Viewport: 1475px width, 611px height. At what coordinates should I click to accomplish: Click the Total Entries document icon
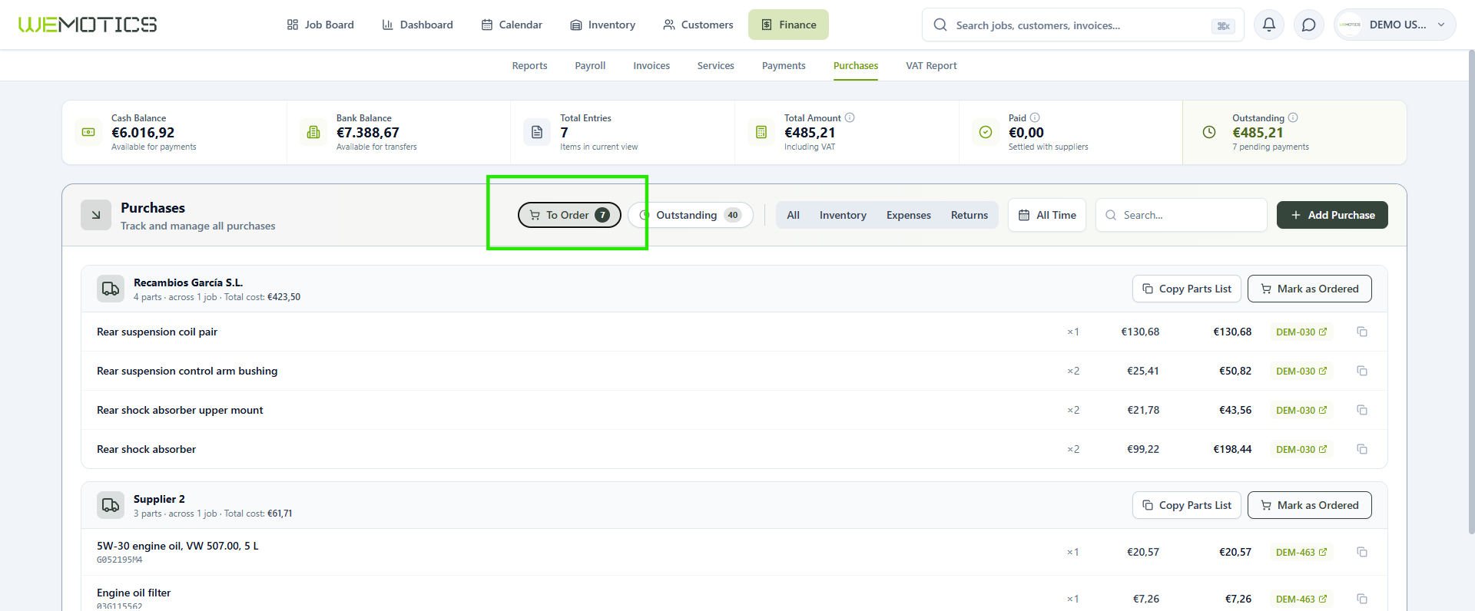click(537, 132)
